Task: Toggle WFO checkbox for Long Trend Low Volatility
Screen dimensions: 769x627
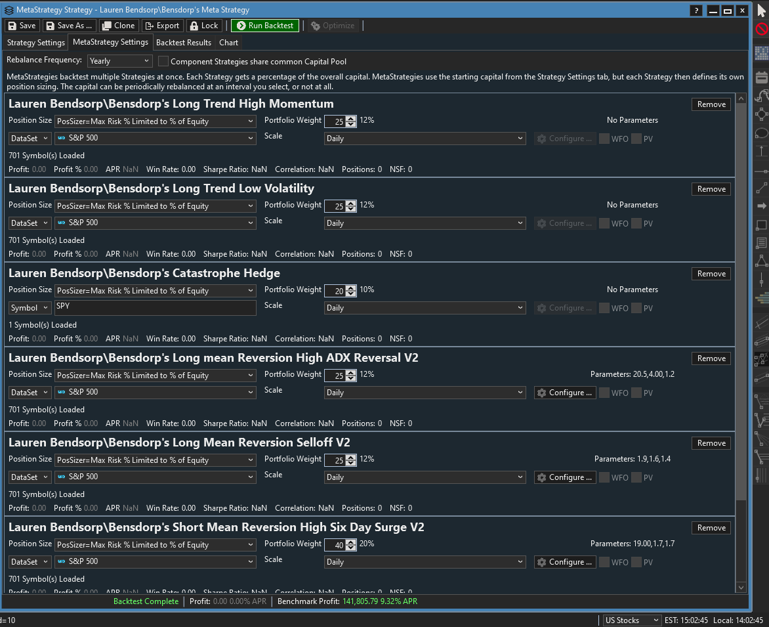Action: [604, 223]
